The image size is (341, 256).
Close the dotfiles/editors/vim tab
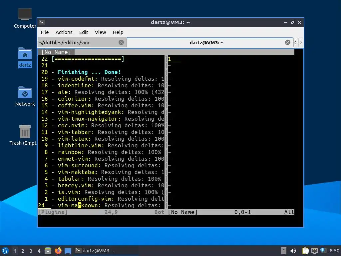tap(121, 42)
